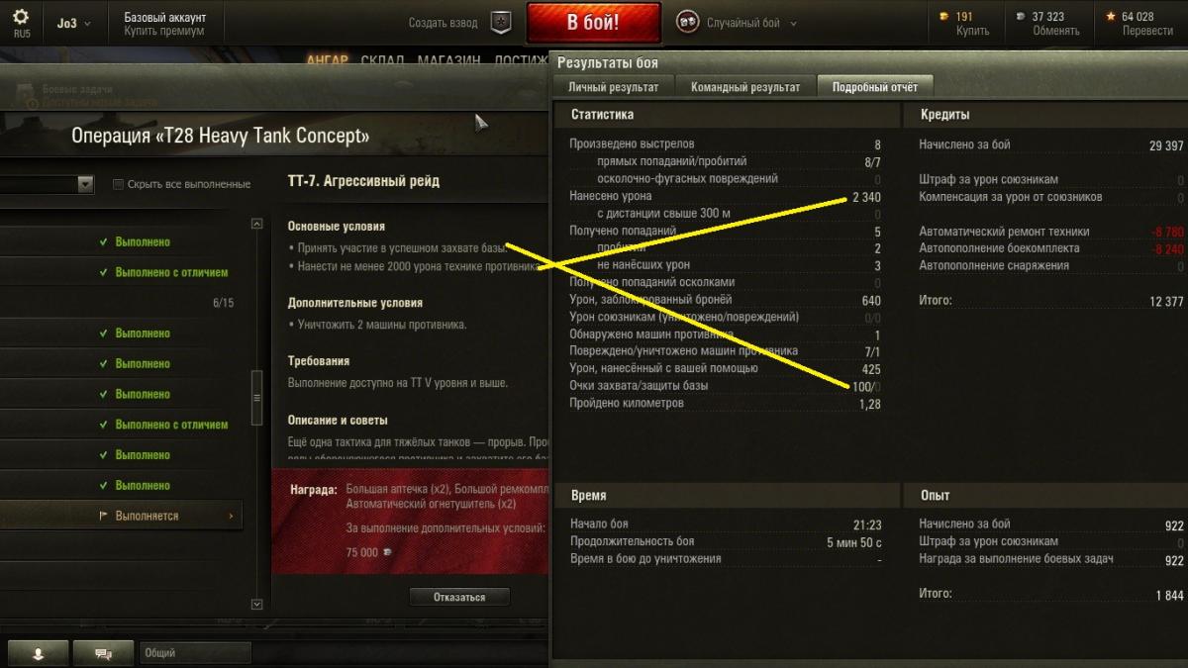Click the gold coins icon
Screen dimensions: 1188x668
(x=943, y=16)
